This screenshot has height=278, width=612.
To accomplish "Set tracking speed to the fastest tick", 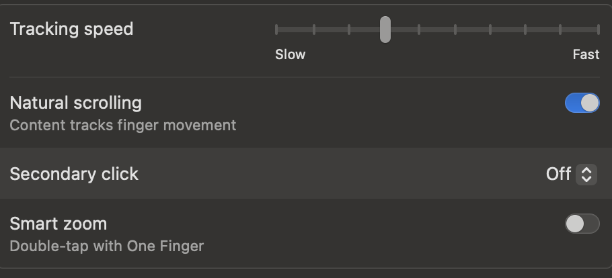I will [598, 30].
